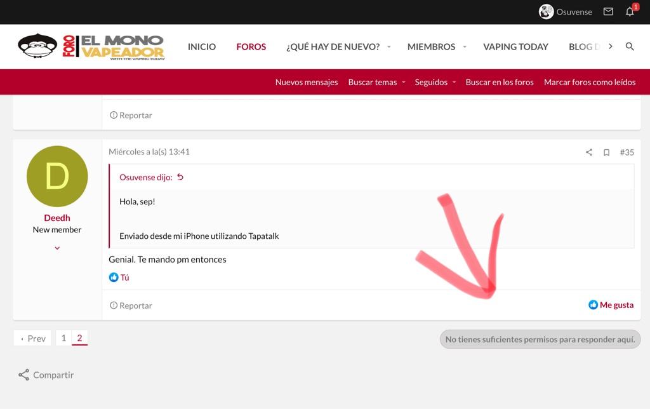Expand Deedh's user info chevron
Image resolution: width=650 pixels, height=409 pixels.
(x=57, y=248)
